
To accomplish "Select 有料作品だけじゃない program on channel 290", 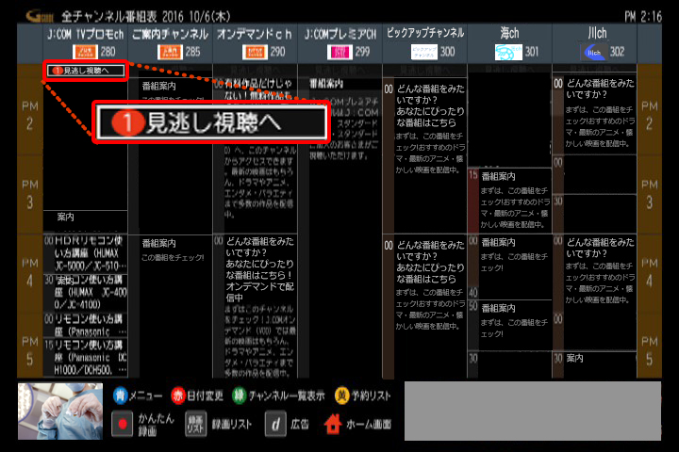I will pyautogui.click(x=255, y=155).
